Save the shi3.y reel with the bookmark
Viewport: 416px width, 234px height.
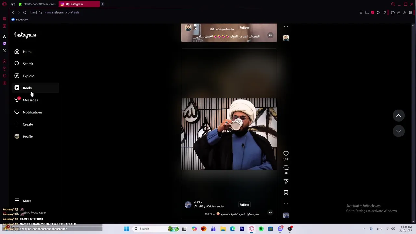(x=286, y=193)
